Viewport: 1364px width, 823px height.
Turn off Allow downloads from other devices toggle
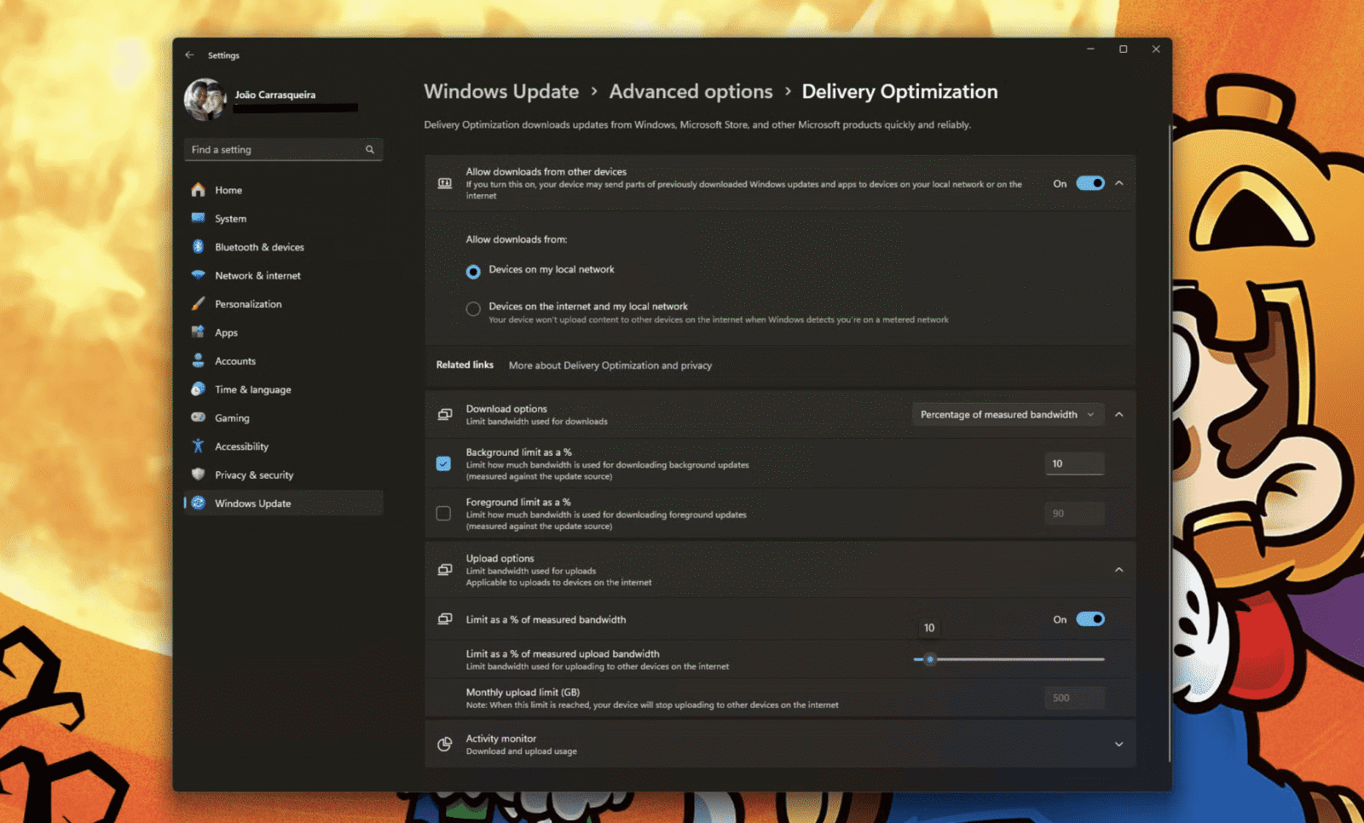[1090, 183]
